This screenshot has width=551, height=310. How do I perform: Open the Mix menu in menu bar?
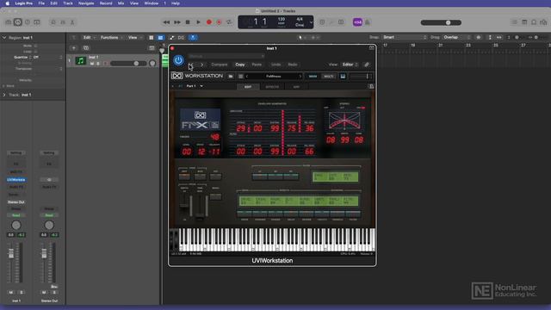point(121,3)
